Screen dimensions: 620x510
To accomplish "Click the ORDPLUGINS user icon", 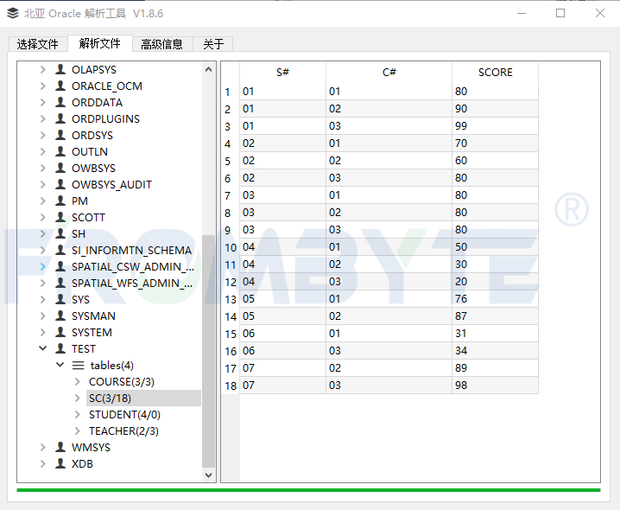I will point(60,118).
